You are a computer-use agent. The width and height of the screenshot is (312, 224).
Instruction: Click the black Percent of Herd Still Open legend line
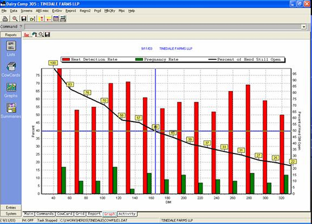(x=212, y=60)
